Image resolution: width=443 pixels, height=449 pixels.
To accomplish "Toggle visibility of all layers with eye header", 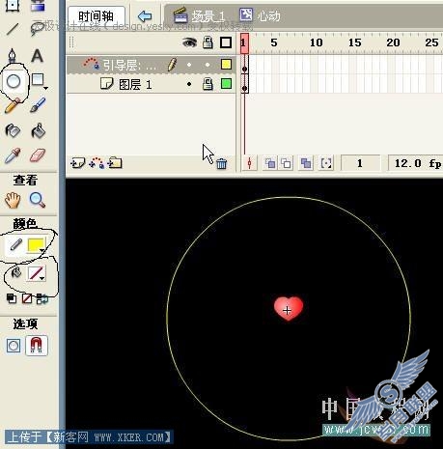I will [190, 42].
